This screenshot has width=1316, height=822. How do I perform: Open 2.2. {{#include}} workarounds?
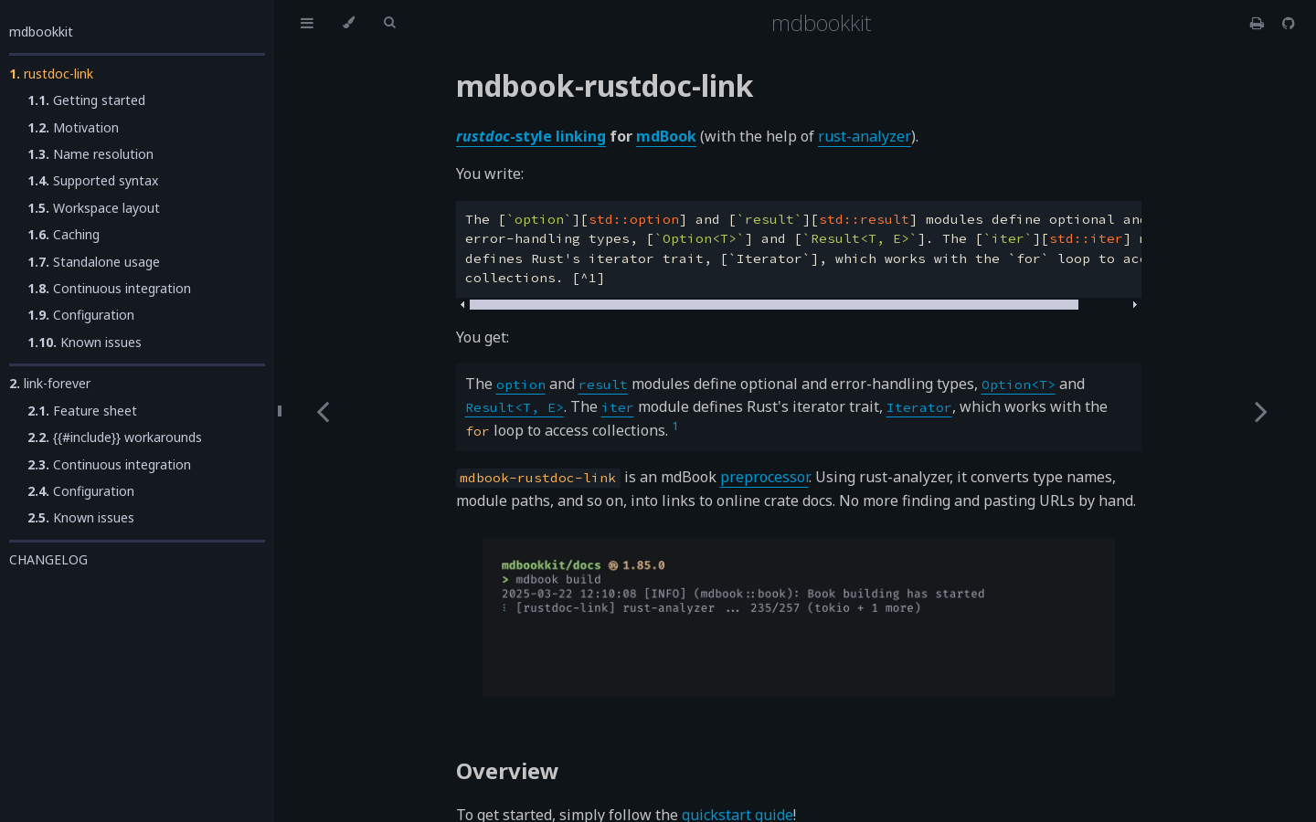tap(114, 437)
